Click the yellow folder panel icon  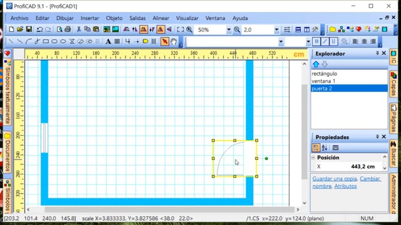pos(333,29)
